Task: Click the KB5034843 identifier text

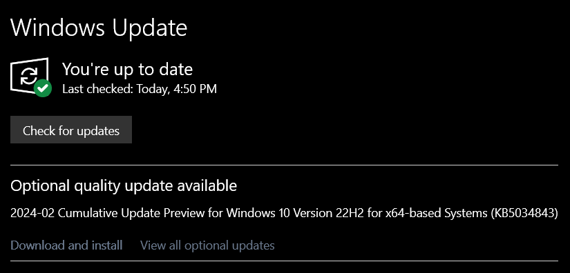Action: [524, 213]
